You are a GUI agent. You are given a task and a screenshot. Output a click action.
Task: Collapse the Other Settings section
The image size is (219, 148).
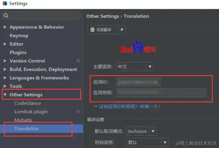tap(5, 95)
